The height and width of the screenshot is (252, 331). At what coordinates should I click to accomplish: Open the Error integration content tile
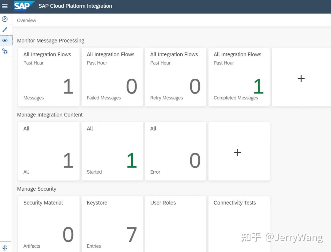click(175, 151)
